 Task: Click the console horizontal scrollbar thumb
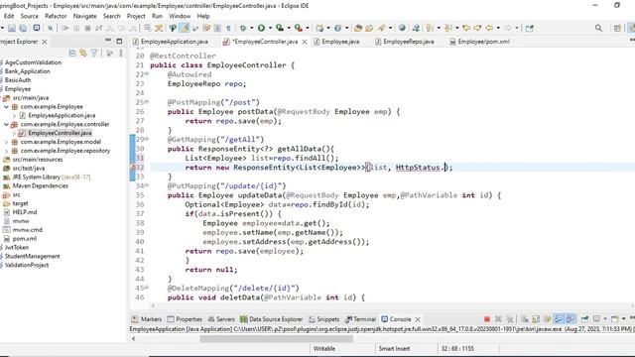pyautogui.click(x=276, y=339)
